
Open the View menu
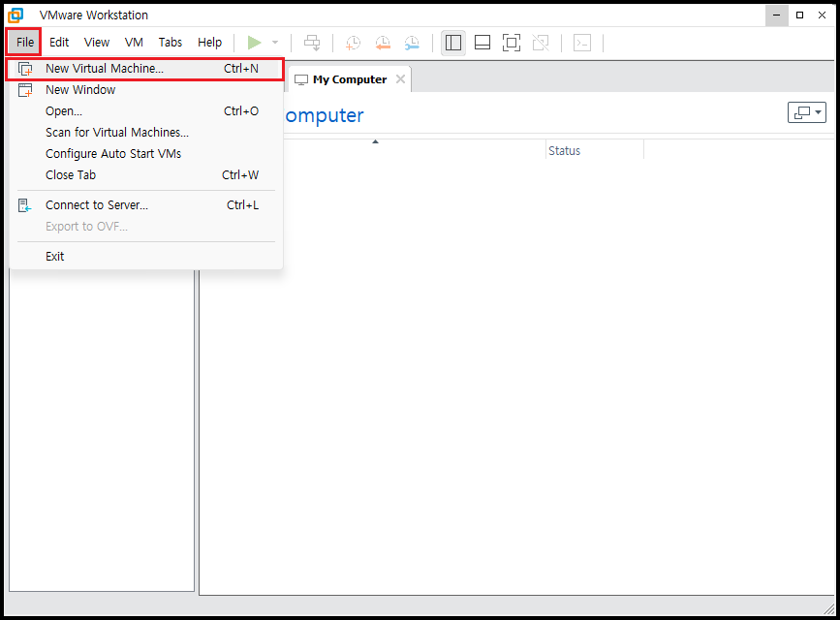pos(97,43)
